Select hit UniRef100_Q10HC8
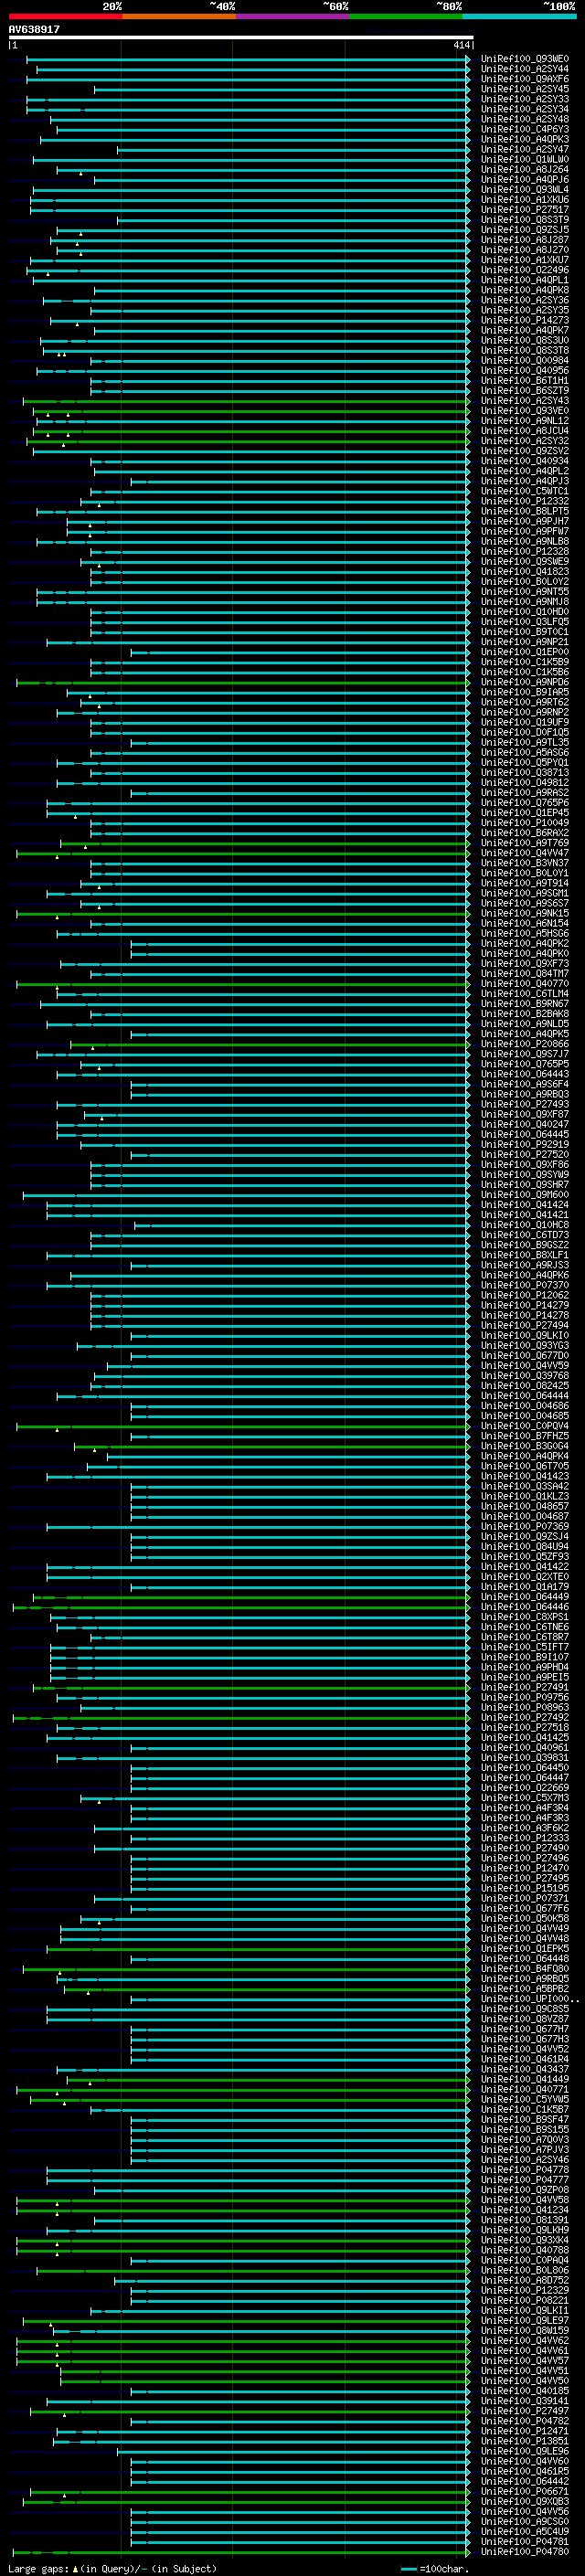Viewport: 585px width, 2576px height. pyautogui.click(x=524, y=1225)
